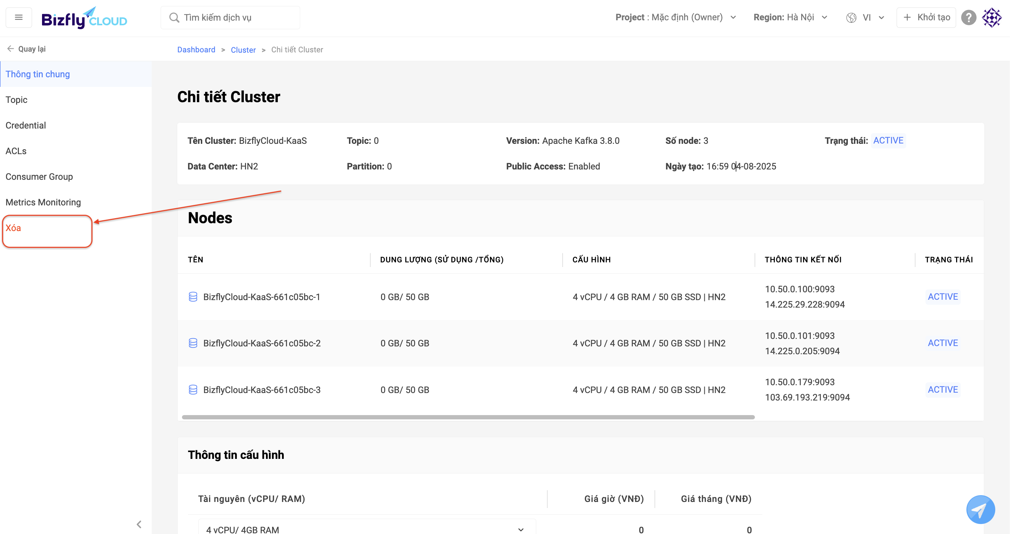Click the Nodes table horizontal scrollbar
Image resolution: width=1012 pixels, height=534 pixels.
[468, 417]
